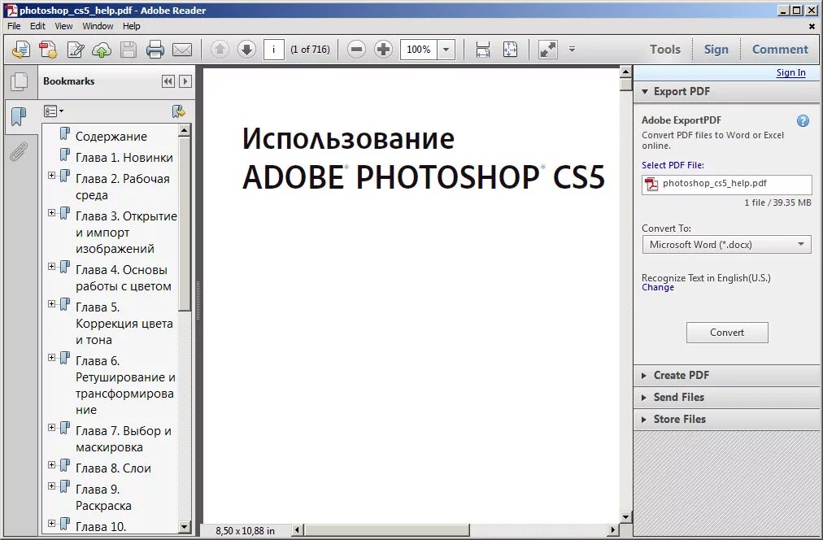Click the Print toolbar icon
823x540 pixels.
click(x=155, y=50)
